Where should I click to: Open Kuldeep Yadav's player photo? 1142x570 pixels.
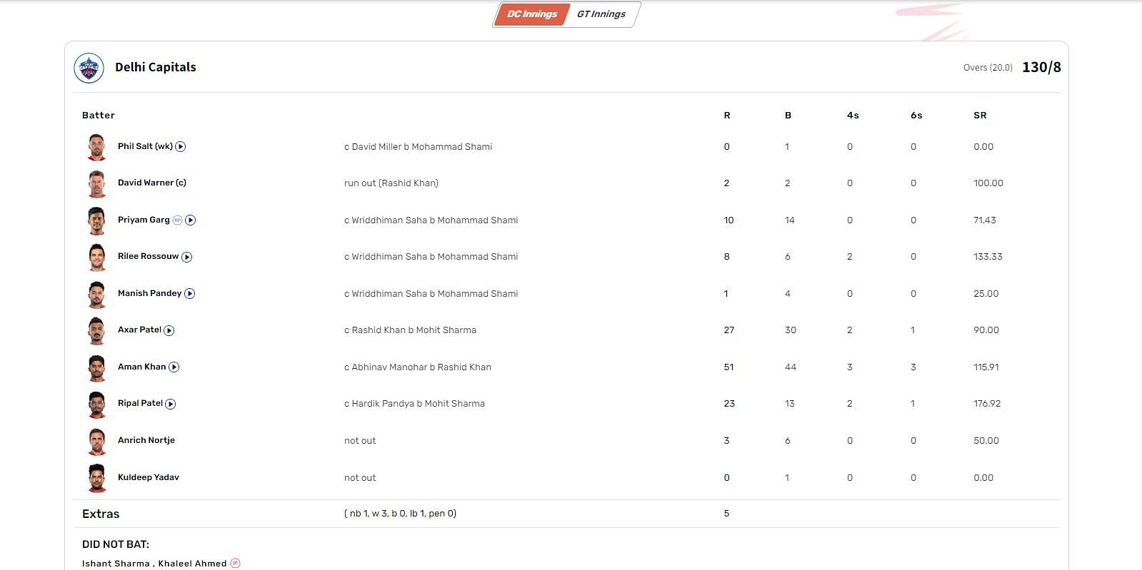97,478
